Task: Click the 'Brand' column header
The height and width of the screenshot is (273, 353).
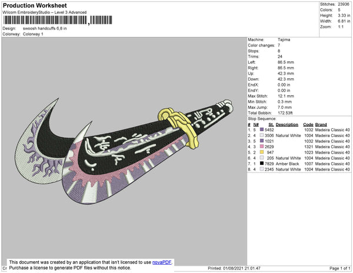Action: (x=321, y=125)
